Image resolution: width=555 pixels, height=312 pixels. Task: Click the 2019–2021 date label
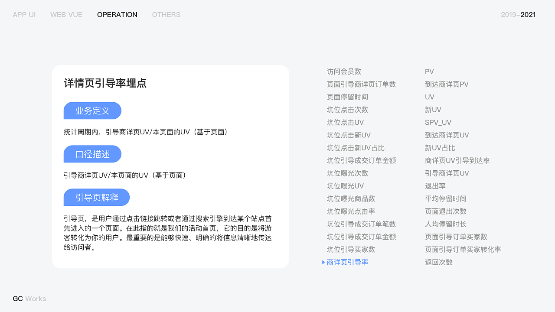click(518, 15)
